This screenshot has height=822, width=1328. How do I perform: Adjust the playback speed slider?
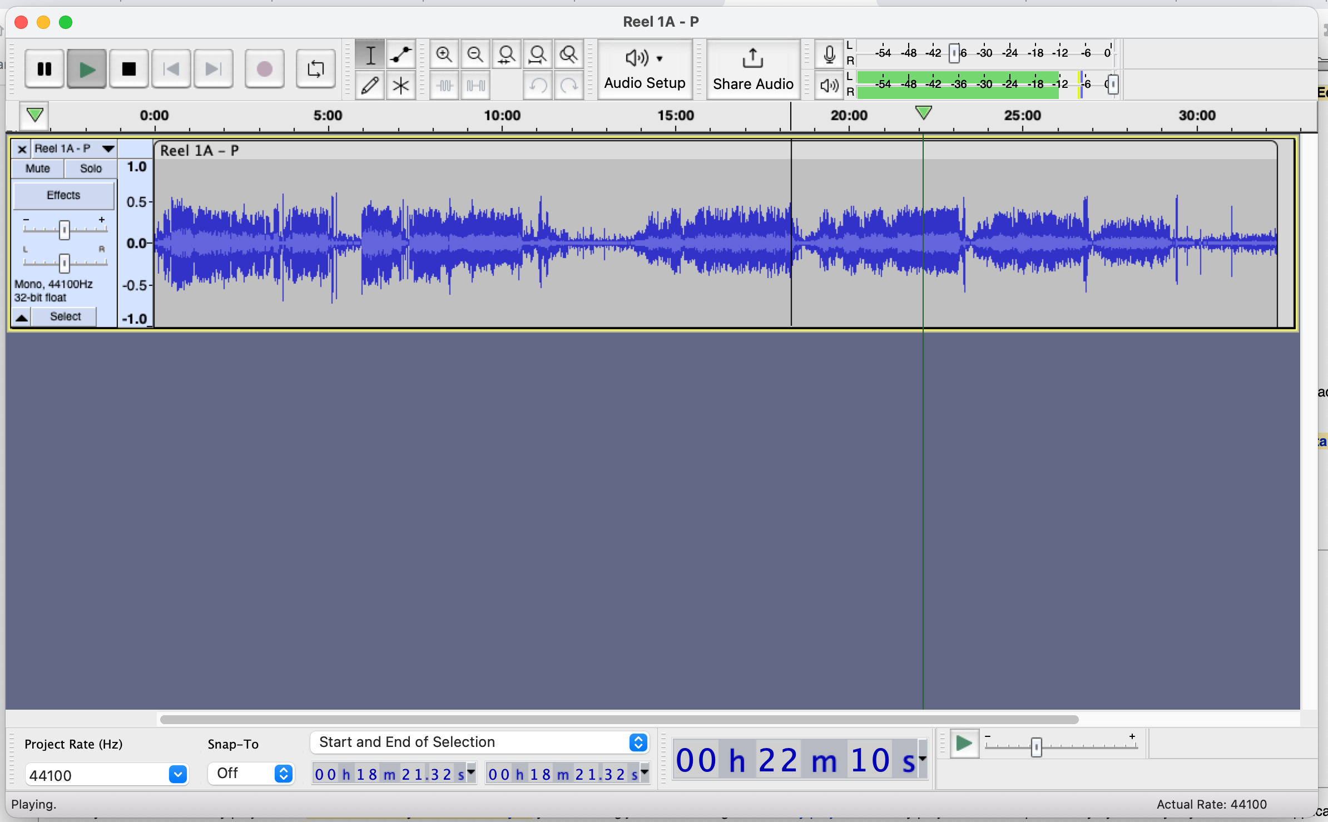click(x=1036, y=746)
